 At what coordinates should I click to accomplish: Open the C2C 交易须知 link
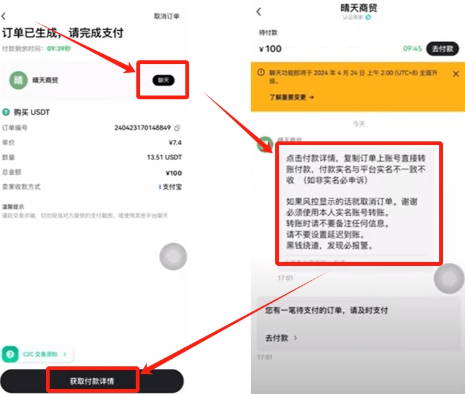tap(40, 354)
